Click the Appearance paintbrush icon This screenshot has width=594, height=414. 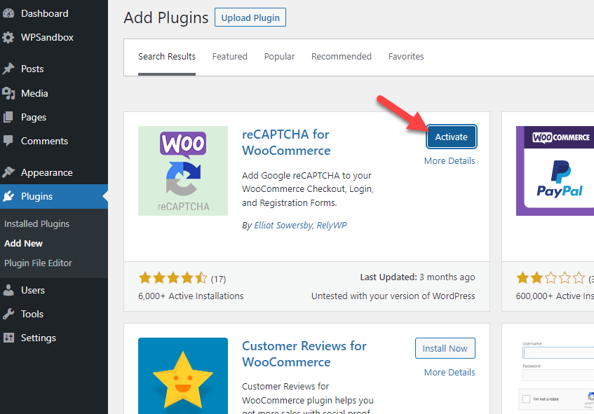coord(8,172)
